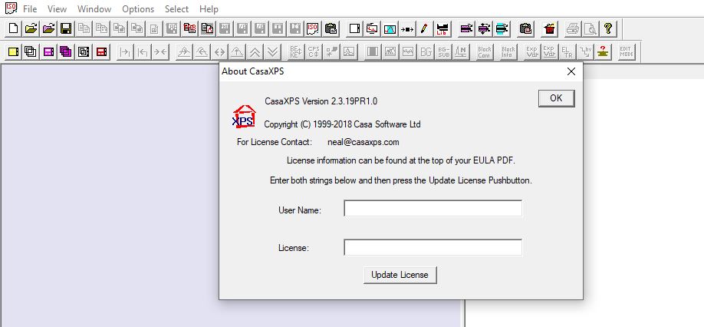Click the neal@casaxps.com contact text
704x327 pixels.
[x=364, y=142]
